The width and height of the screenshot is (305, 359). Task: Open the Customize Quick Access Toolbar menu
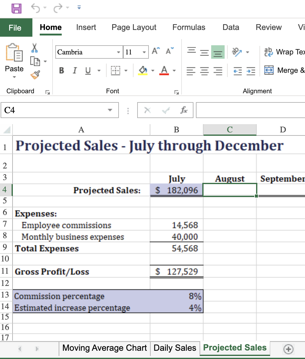79,8
